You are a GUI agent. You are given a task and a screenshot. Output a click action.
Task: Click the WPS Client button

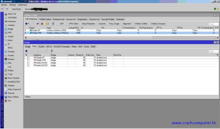coord(73,24)
